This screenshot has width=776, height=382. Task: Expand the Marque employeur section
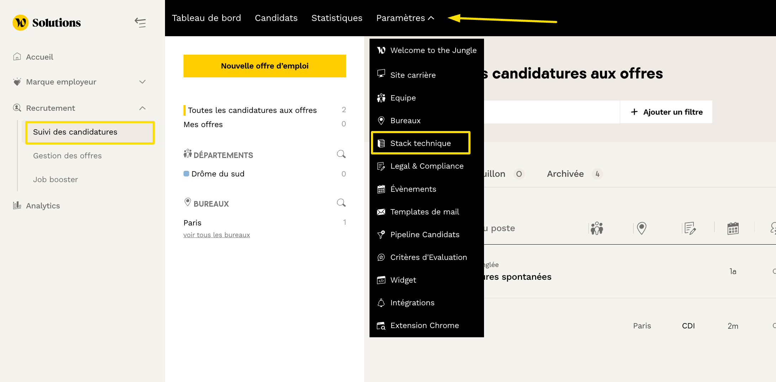142,82
